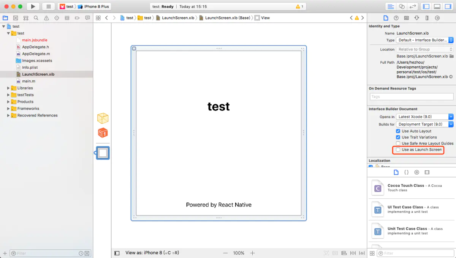The height and width of the screenshot is (258, 456).
Task: Open the Breakpoint navigator icon
Action: click(x=77, y=18)
